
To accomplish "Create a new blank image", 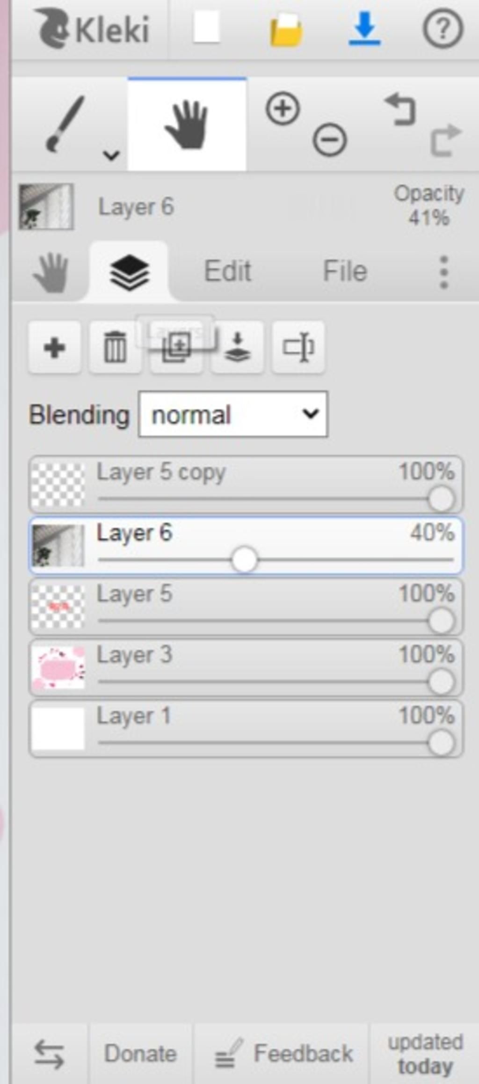I will click(206, 27).
